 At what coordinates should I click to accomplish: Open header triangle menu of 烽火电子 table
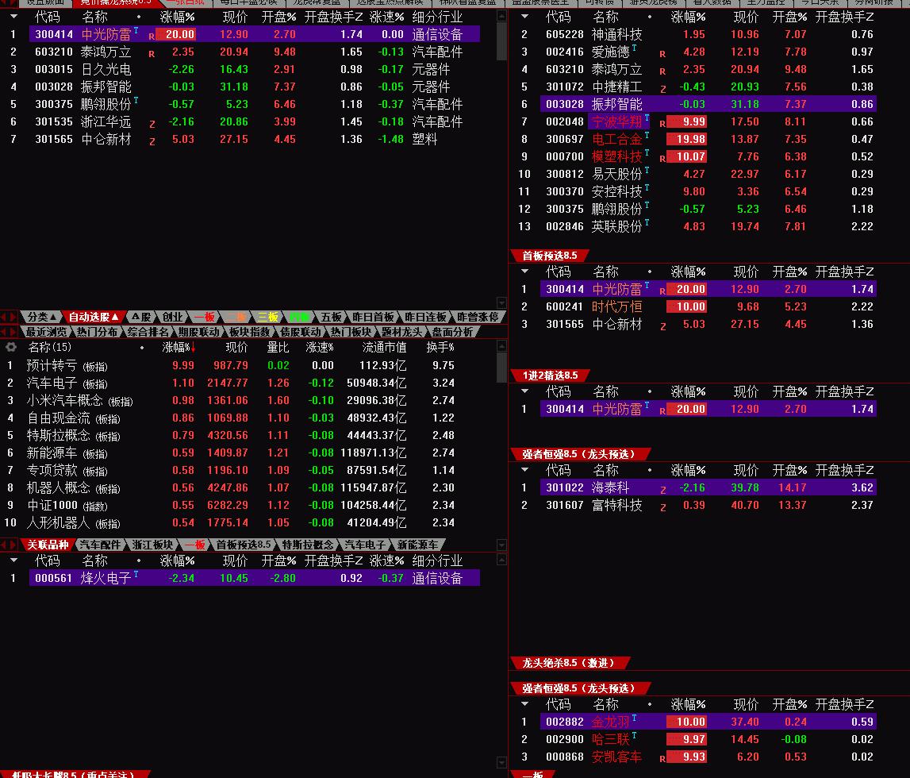[14, 560]
